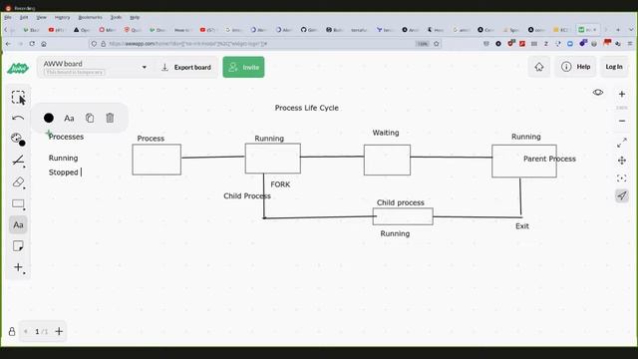Toggle the eye visibility icon
Image resolution: width=638 pixels, height=359 pixels.
click(x=598, y=93)
